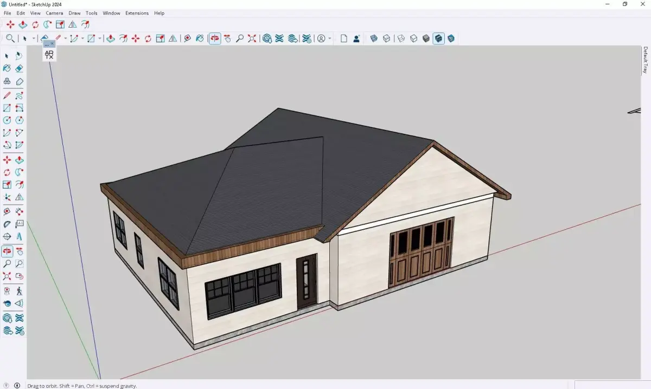651x389 pixels.
Task: Click the info icon in status bar
Action: tap(17, 385)
